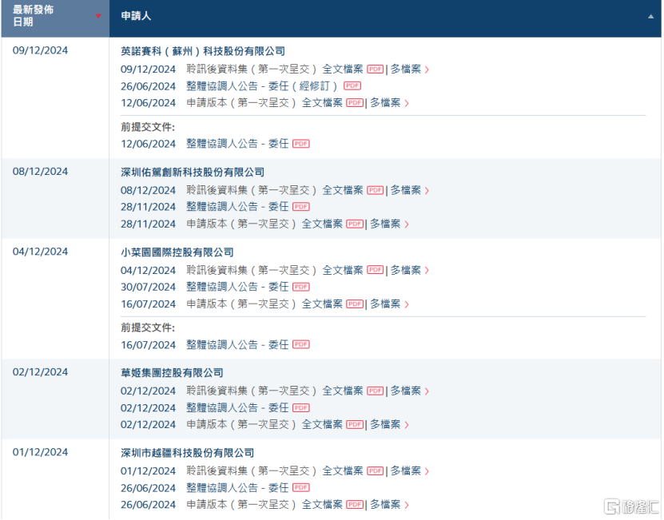Open 多檔案 for 小菜園 申請版本
The image size is (664, 520).
tap(389, 304)
